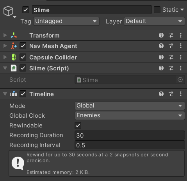This screenshot has width=187, height=181.
Task: Click the Script field object picker circle
Action: 180,80
